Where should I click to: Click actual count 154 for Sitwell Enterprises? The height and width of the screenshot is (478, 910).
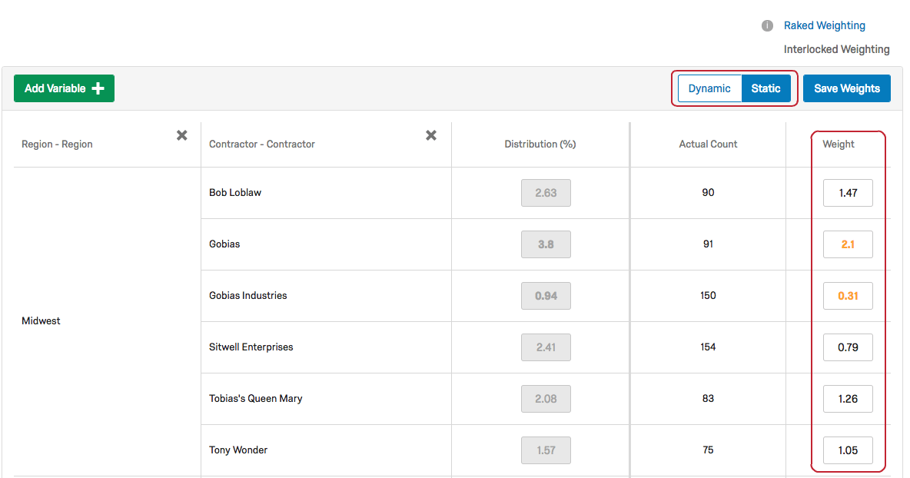click(x=708, y=347)
